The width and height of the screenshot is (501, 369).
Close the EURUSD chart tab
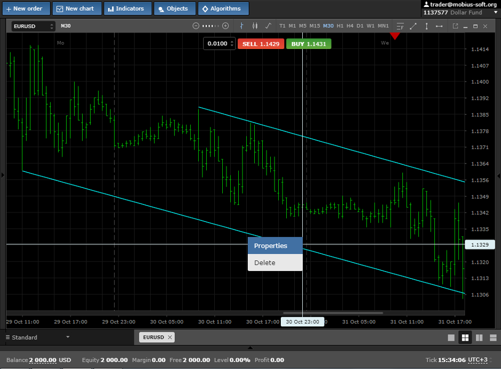click(x=170, y=338)
